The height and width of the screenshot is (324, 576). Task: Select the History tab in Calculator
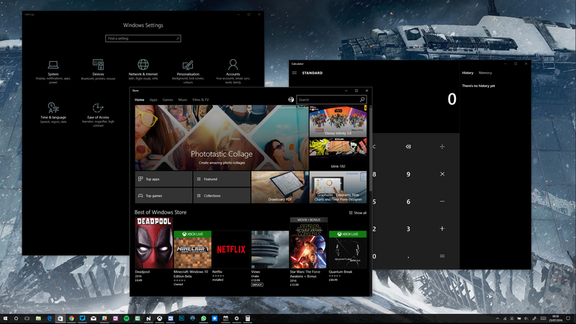pos(467,73)
